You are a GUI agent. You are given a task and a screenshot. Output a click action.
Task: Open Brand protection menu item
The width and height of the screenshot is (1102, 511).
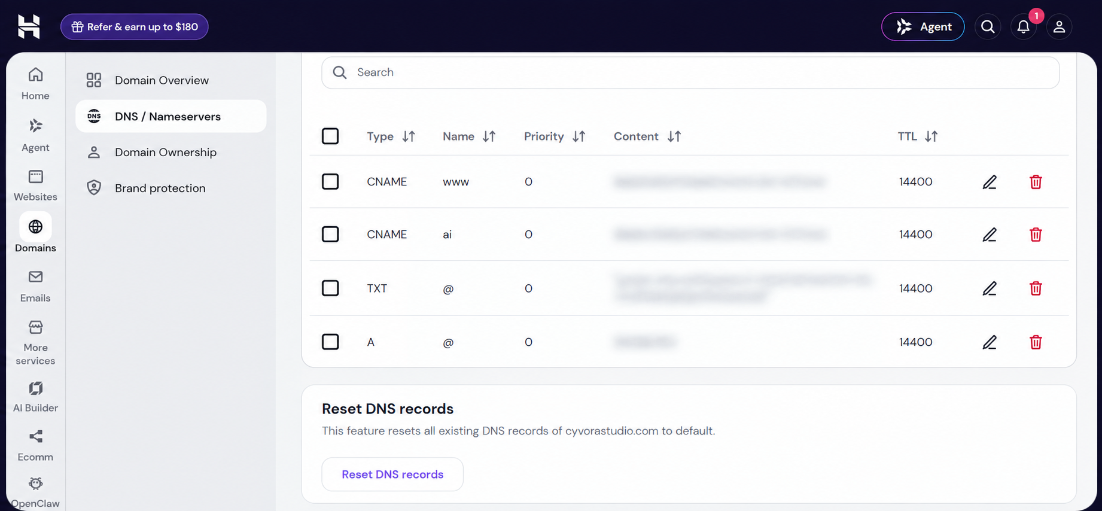pos(171,188)
